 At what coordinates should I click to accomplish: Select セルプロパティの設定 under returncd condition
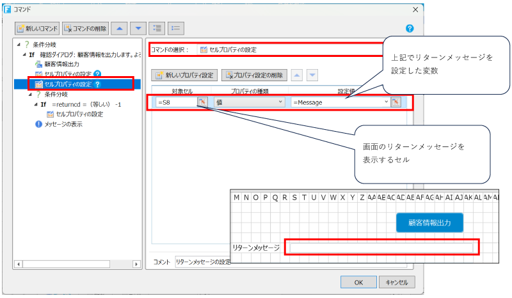79,114
